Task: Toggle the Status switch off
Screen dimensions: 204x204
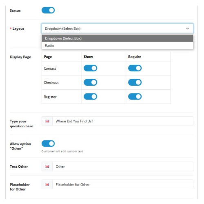Action: point(48,10)
